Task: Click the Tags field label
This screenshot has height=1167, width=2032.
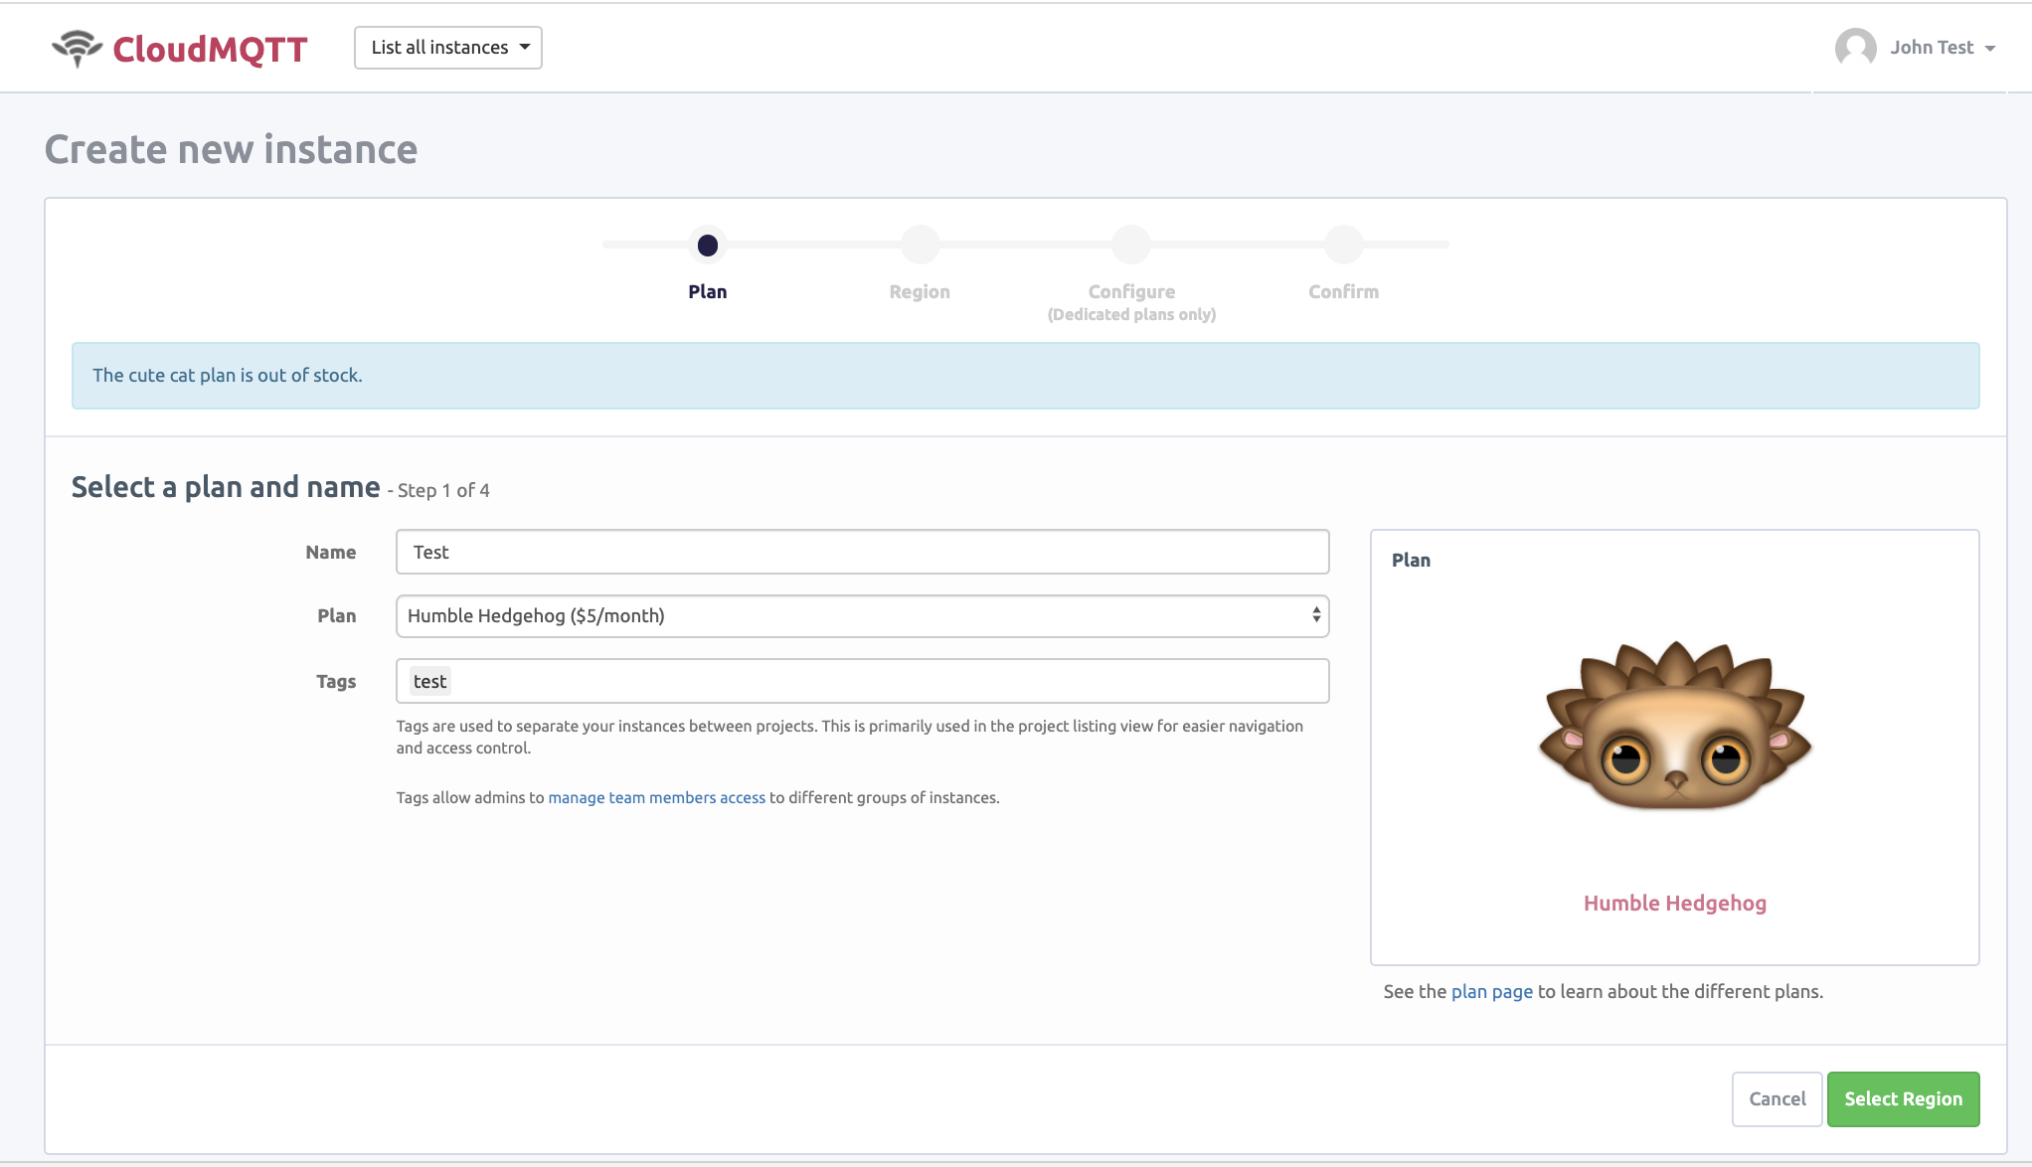Action: (x=336, y=681)
